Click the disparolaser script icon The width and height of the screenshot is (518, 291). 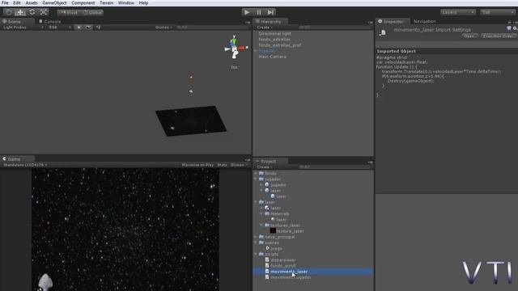click(267, 260)
